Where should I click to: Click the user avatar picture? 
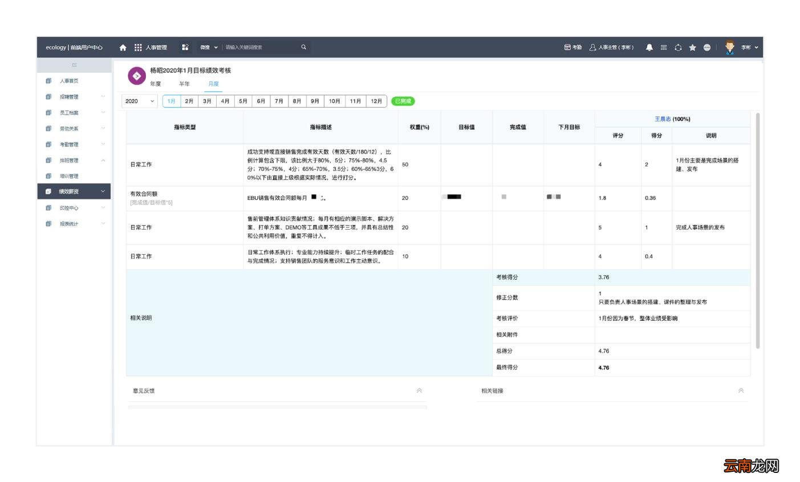(x=730, y=47)
